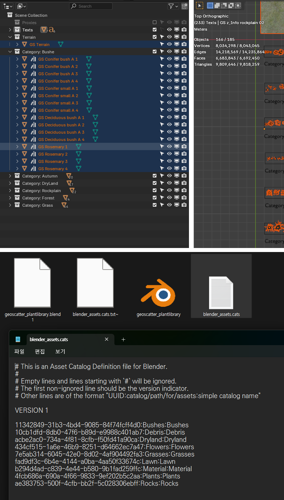Select the tweak select tool in viewport header

[200, 5]
